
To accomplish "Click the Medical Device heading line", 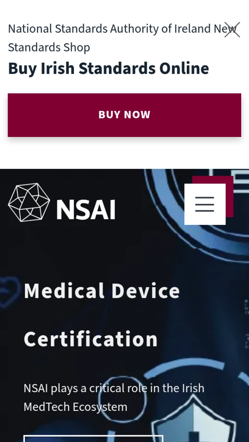I will (x=102, y=291).
